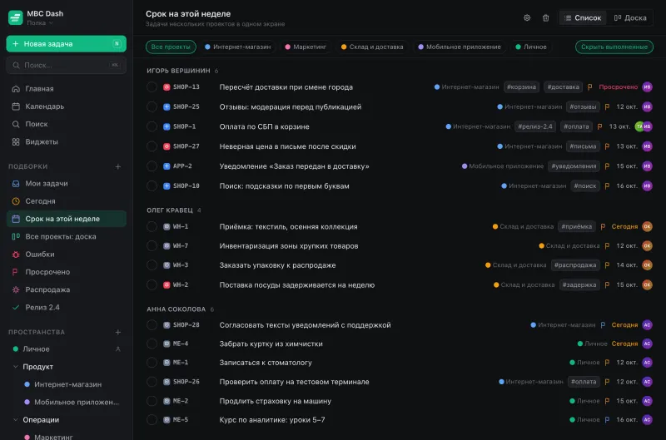Open Сегодня clock icon

pos(16,201)
